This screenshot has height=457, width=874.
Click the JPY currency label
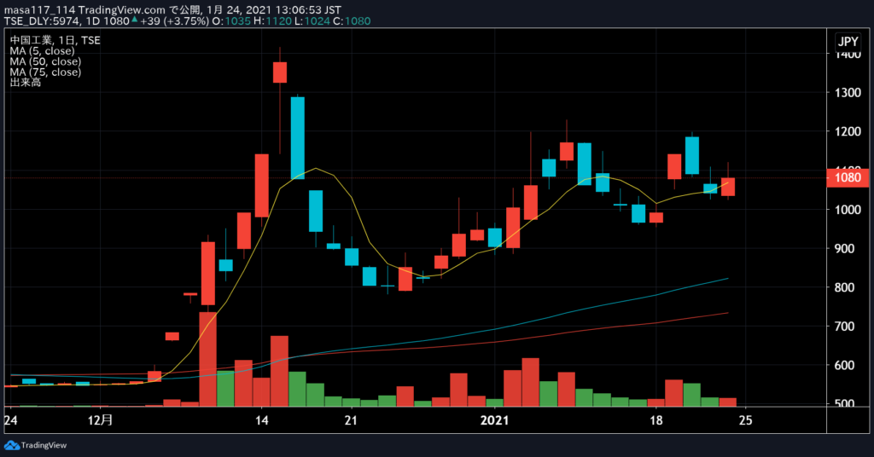click(848, 41)
